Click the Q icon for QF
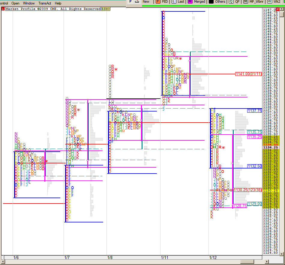The image size is (285, 265). tap(231, 1)
